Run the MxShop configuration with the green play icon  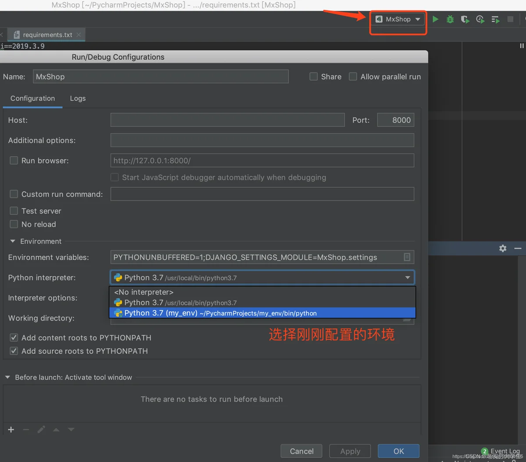point(435,19)
